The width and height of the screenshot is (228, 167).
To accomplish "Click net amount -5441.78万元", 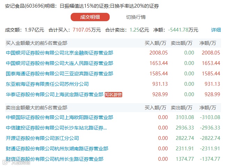I will [183, 30].
